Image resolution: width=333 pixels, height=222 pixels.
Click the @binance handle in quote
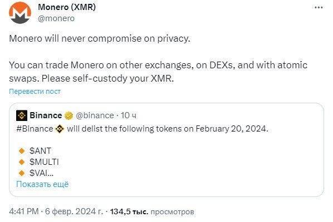95,115
